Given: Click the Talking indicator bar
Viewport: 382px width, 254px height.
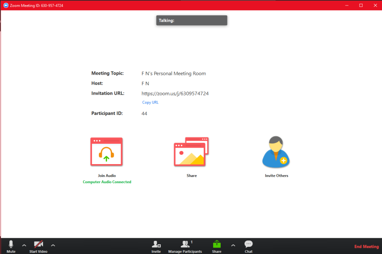Looking at the screenshot, I should [192, 20].
